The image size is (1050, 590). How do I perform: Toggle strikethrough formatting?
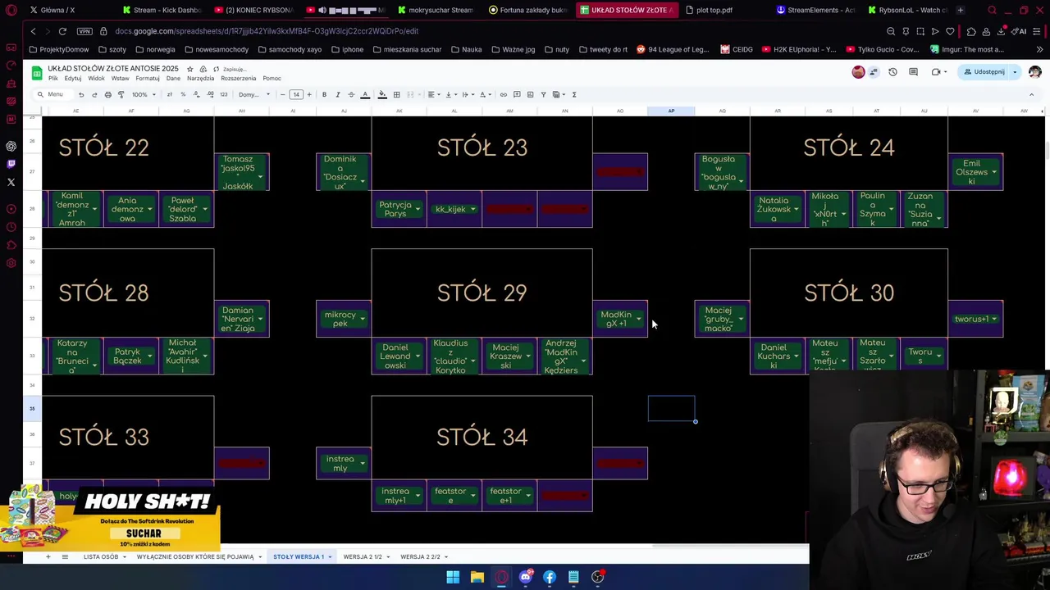(x=351, y=94)
